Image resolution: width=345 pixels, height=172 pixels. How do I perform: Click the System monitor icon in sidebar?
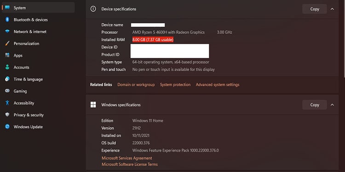[x=7, y=8]
